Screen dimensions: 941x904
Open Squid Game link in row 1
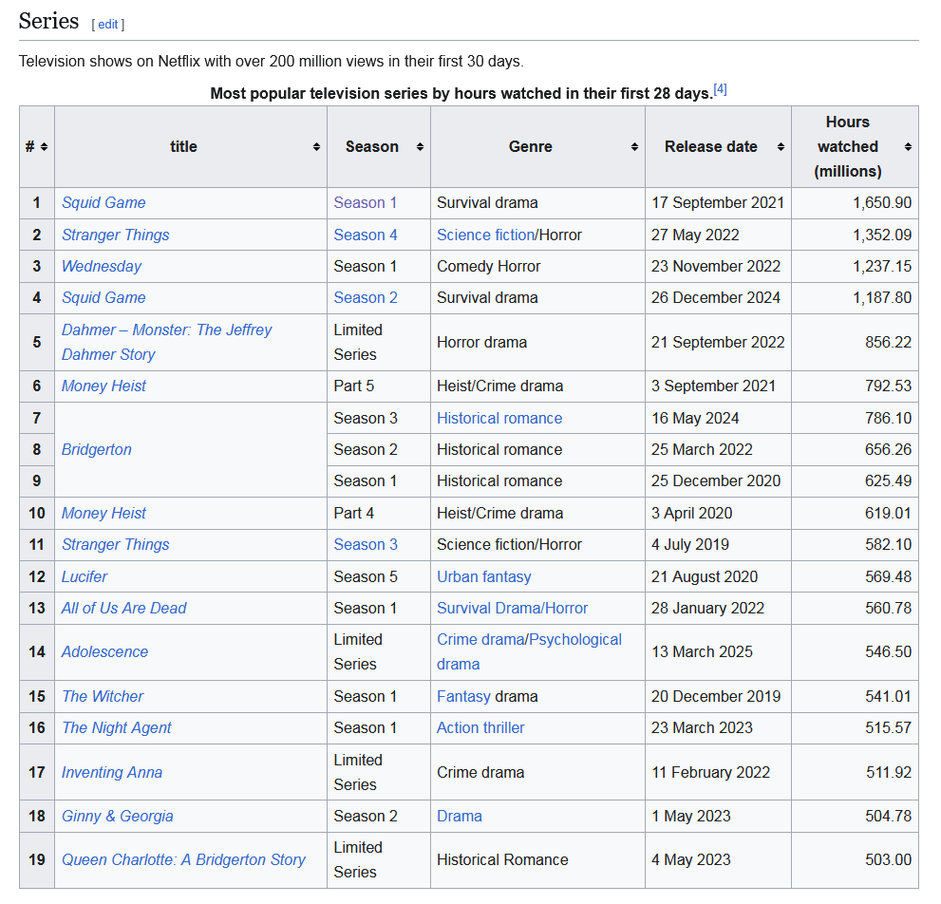[104, 203]
